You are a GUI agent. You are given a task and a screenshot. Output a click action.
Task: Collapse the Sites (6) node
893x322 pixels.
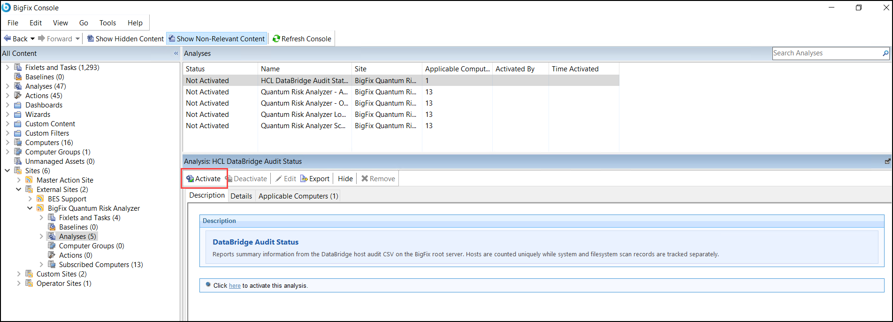pos(7,170)
